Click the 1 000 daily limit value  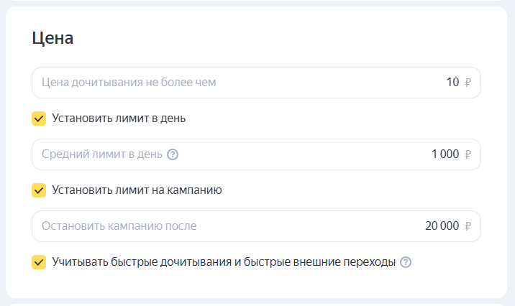[445, 154]
